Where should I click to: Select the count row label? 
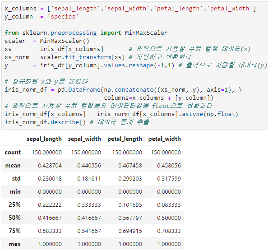(13, 152)
